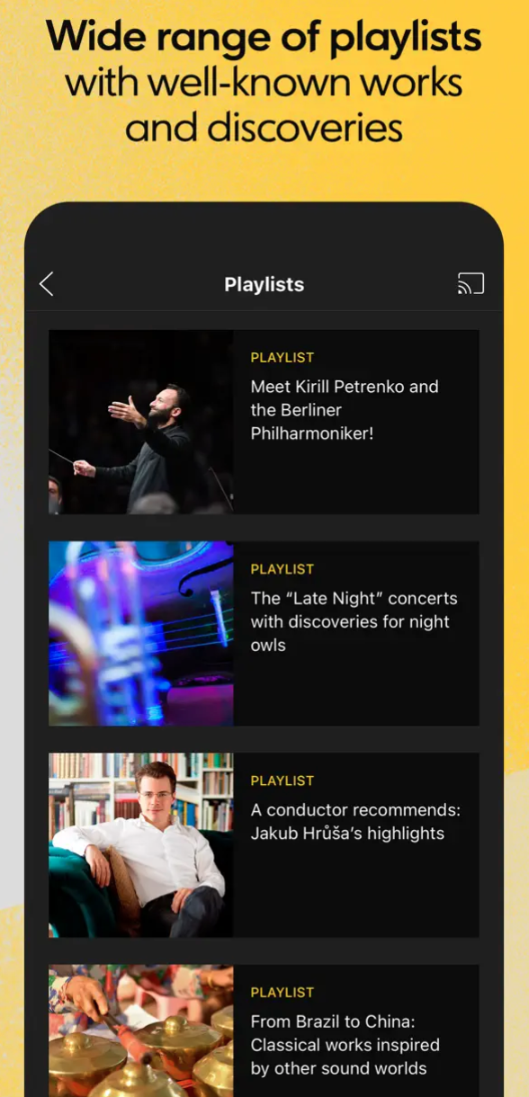
Task: Click PLAYLIST label above Brazil to China entry
Action: tap(282, 993)
